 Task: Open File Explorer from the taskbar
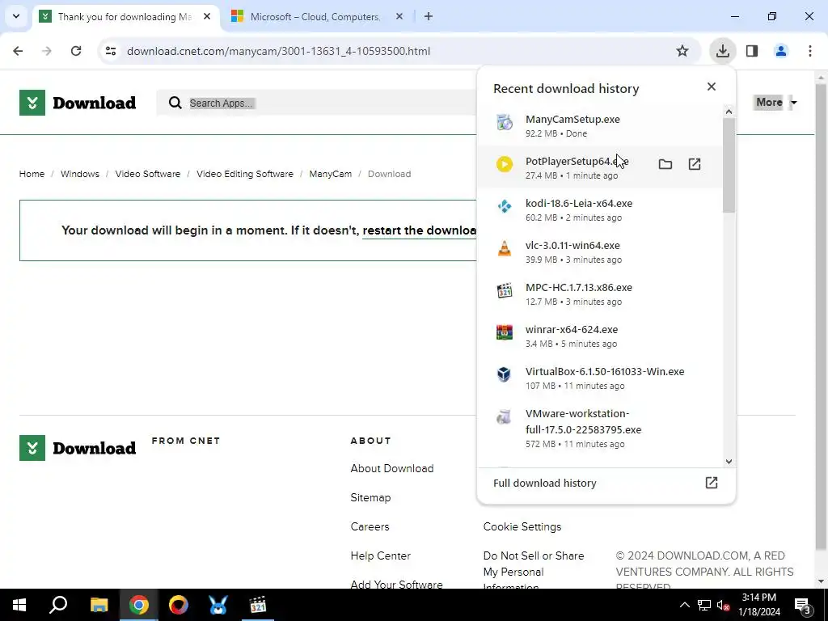click(99, 605)
